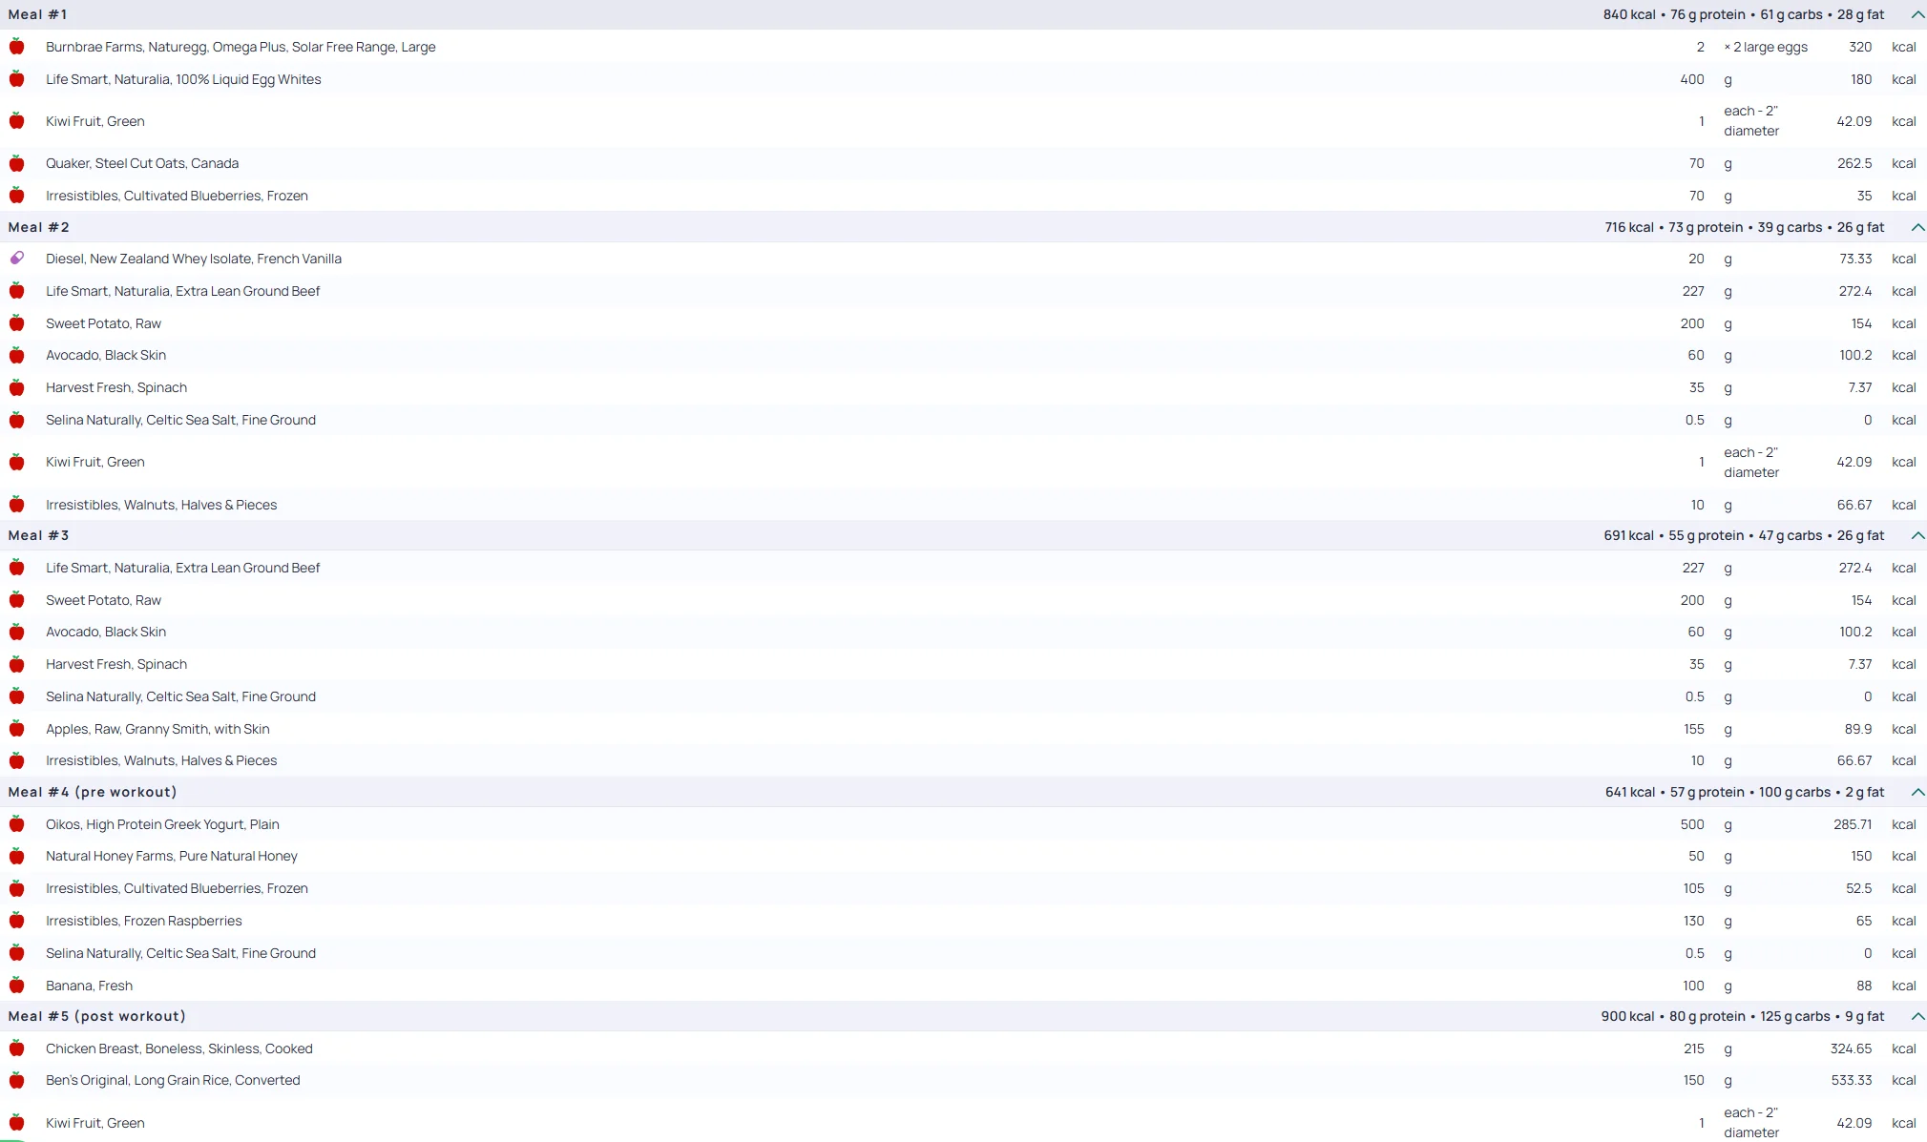Click the apple icon beside Ben's Original Rice
1927x1142 pixels.
[x=17, y=1080]
